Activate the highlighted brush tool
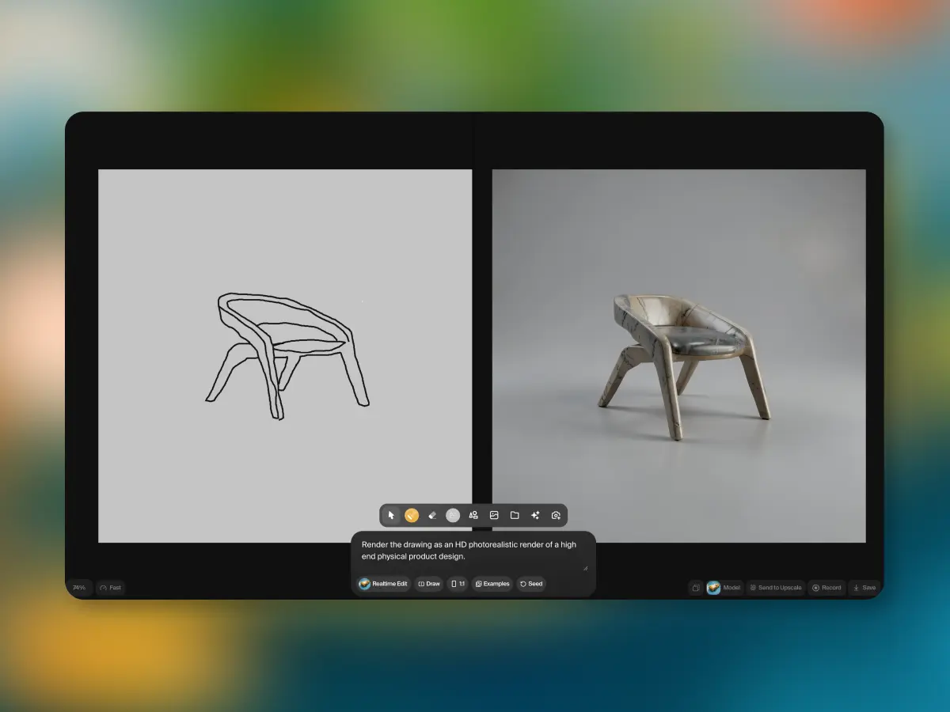 (x=411, y=515)
